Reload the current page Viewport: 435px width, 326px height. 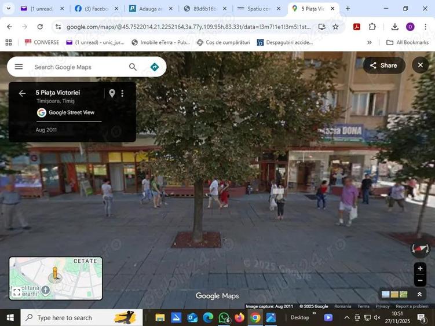pyautogui.click(x=40, y=27)
